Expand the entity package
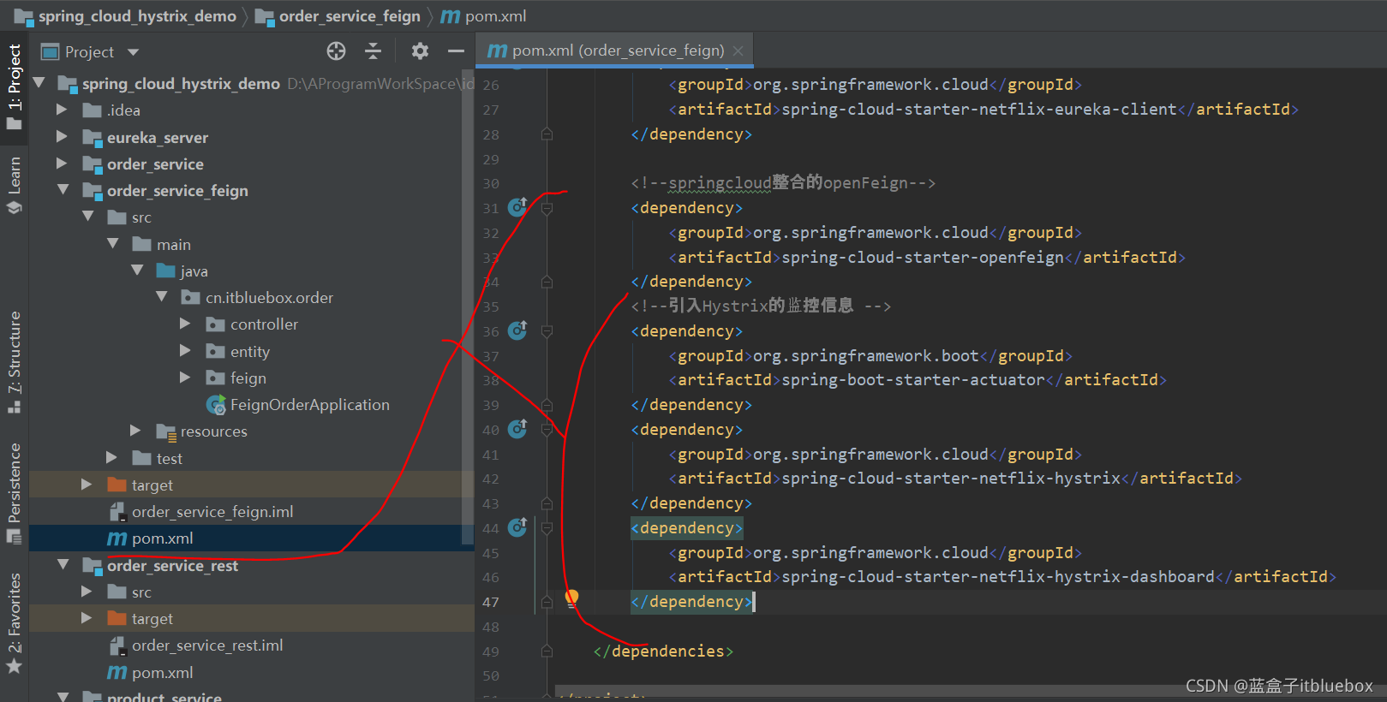Screen dimensions: 1387x702 185,351
